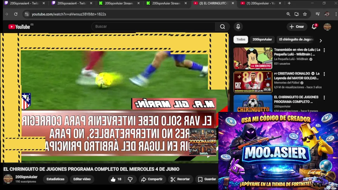Click the YouTube home logo

[x=19, y=27]
